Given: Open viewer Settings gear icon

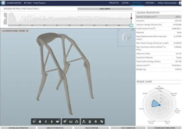Looking at the screenshot, I should coord(96,122).
